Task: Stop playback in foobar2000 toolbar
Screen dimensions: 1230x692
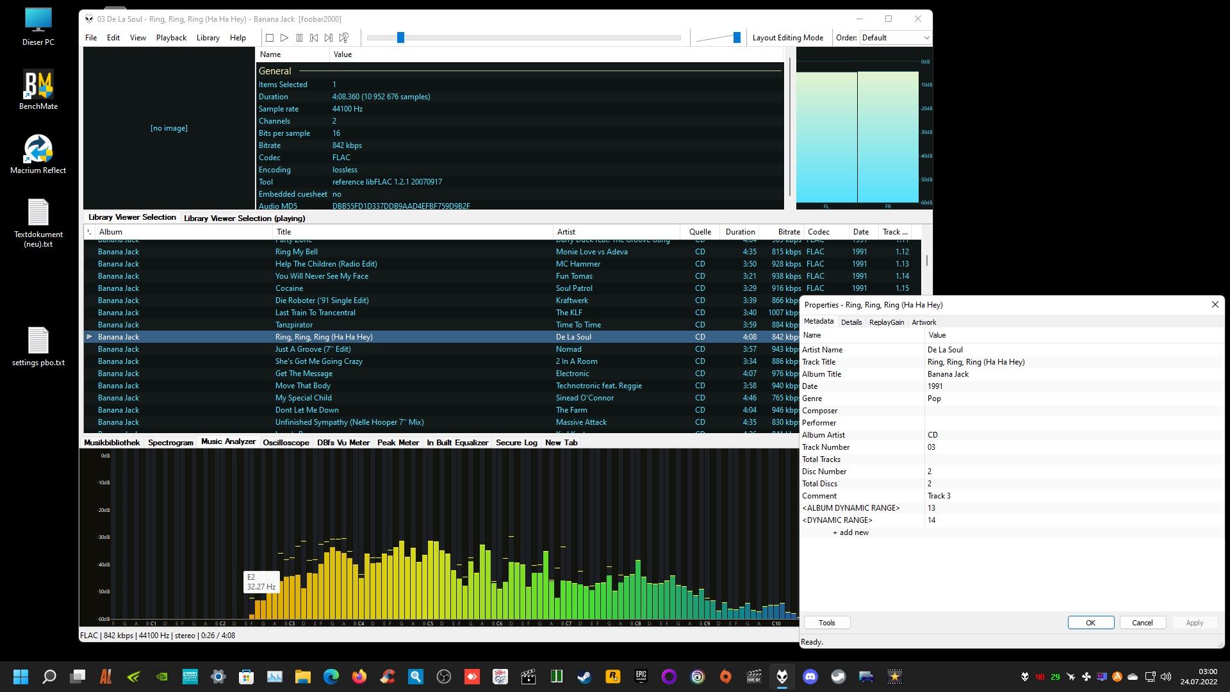Action: [270, 38]
